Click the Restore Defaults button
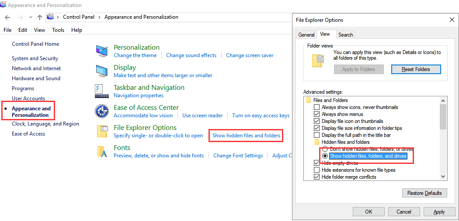 click(424, 193)
